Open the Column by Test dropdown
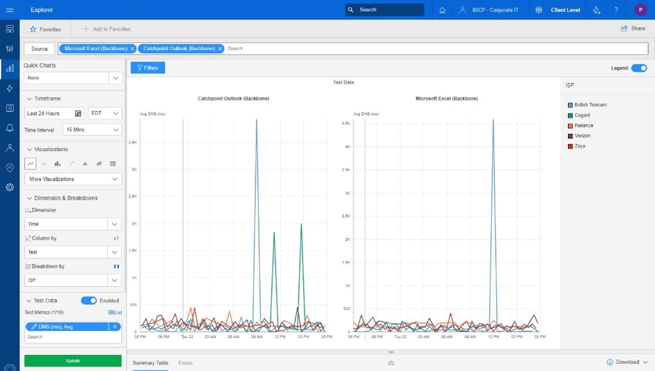The height and width of the screenshot is (371, 655). pyautogui.click(x=73, y=252)
